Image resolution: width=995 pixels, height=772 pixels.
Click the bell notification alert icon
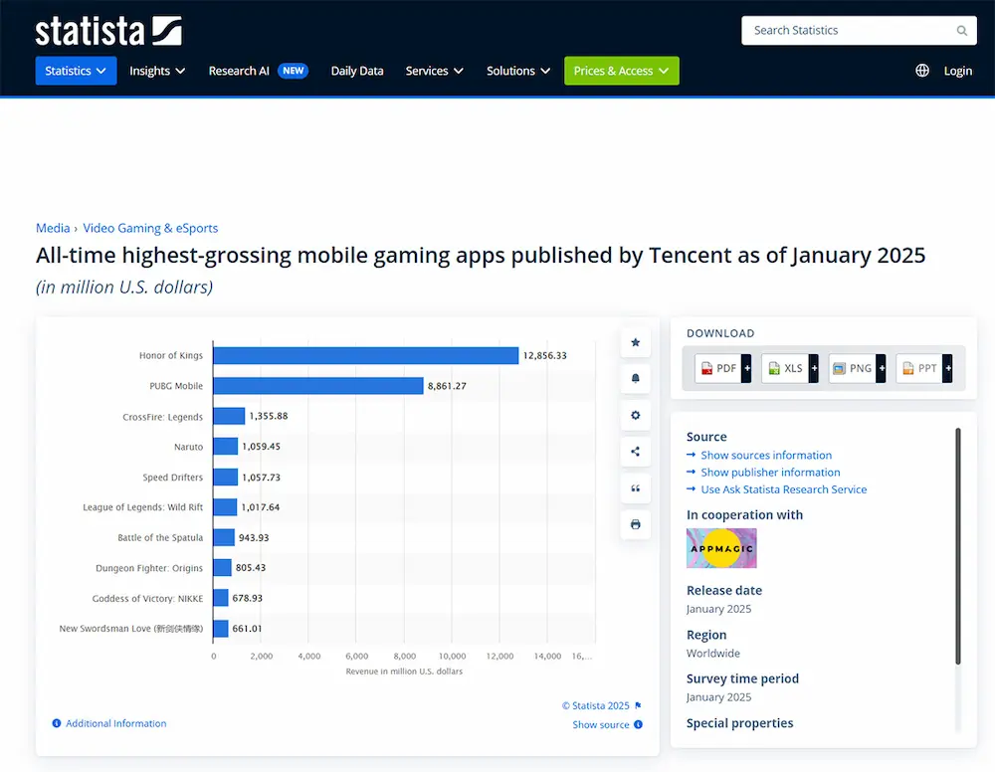pos(635,379)
